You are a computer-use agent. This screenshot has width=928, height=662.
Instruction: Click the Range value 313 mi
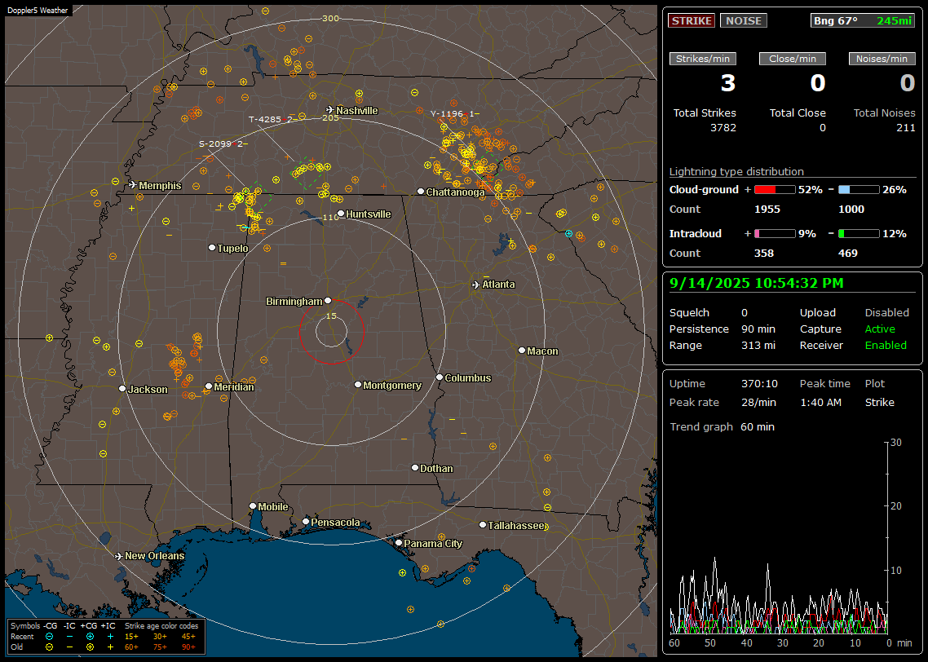(758, 346)
